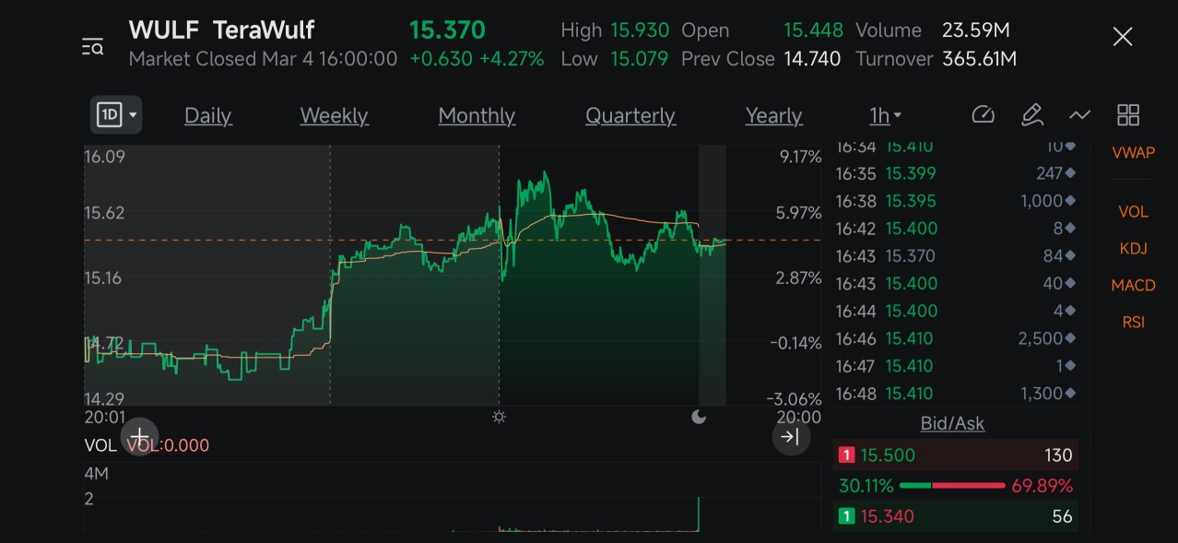1178x543 pixels.
Task: Enable the KDJ indicator
Action: (1133, 249)
